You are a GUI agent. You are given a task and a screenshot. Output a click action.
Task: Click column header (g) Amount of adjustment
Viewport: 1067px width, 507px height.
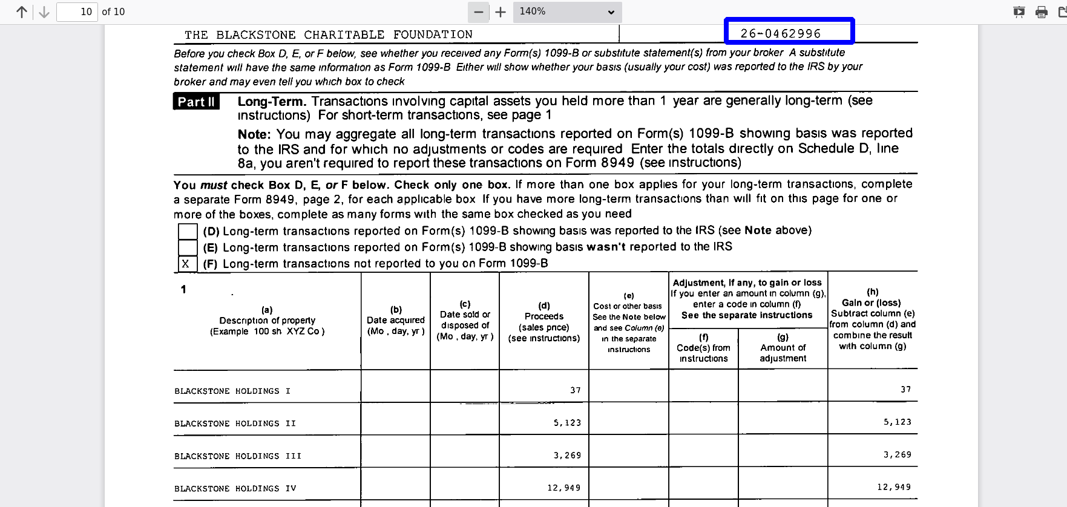783,348
